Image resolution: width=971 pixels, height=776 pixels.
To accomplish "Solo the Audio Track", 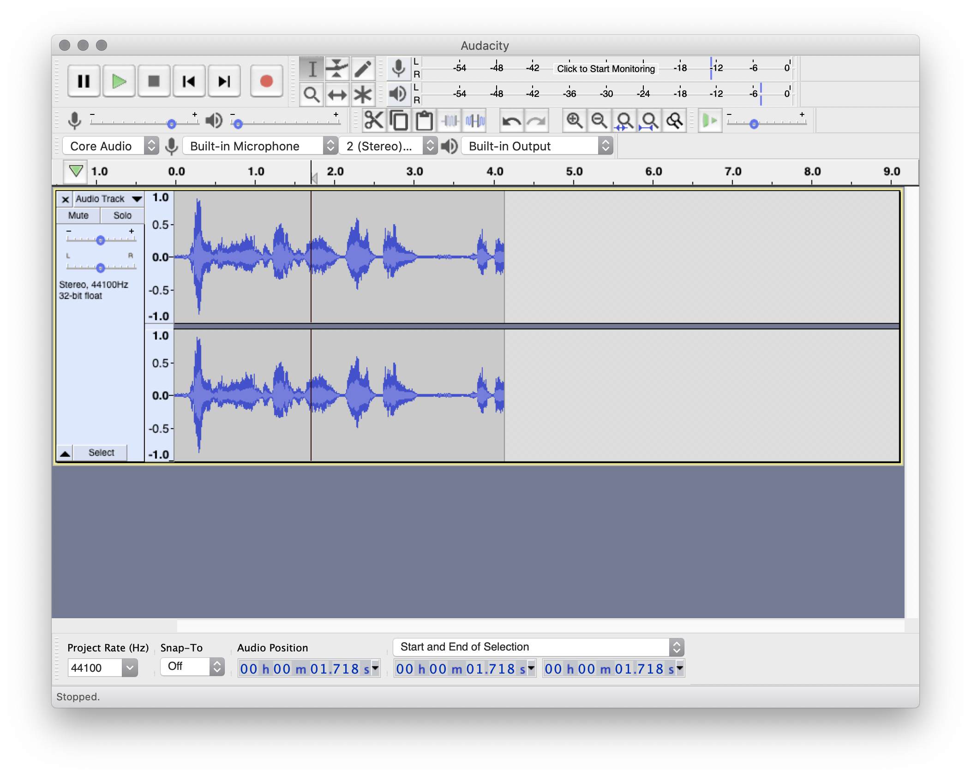I will click(122, 215).
